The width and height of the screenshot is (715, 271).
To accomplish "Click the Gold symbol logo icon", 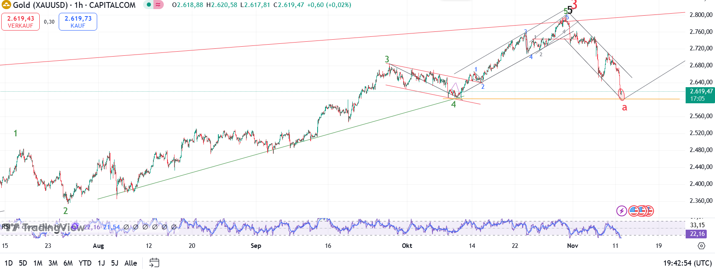I will point(6,5).
